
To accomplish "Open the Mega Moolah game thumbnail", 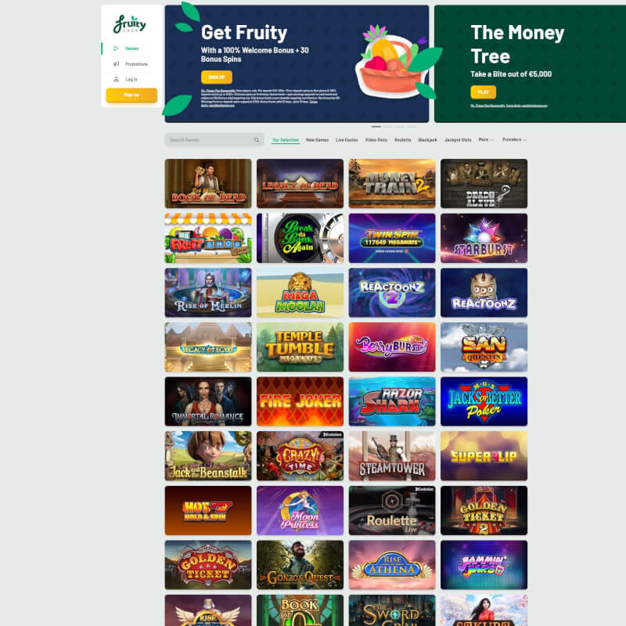I will 300,293.
